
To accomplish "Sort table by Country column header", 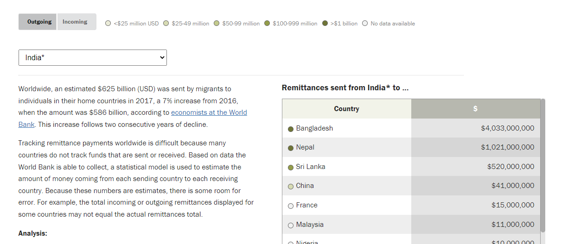I will tap(346, 109).
